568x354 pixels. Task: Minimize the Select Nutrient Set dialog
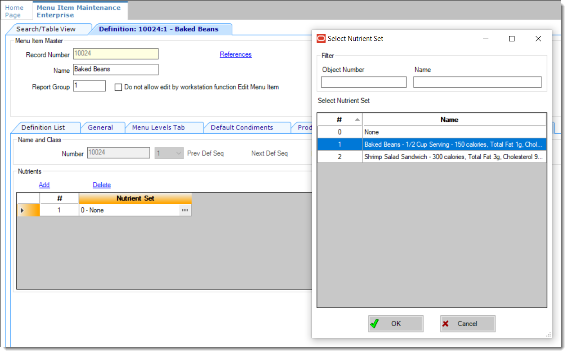[x=485, y=39]
